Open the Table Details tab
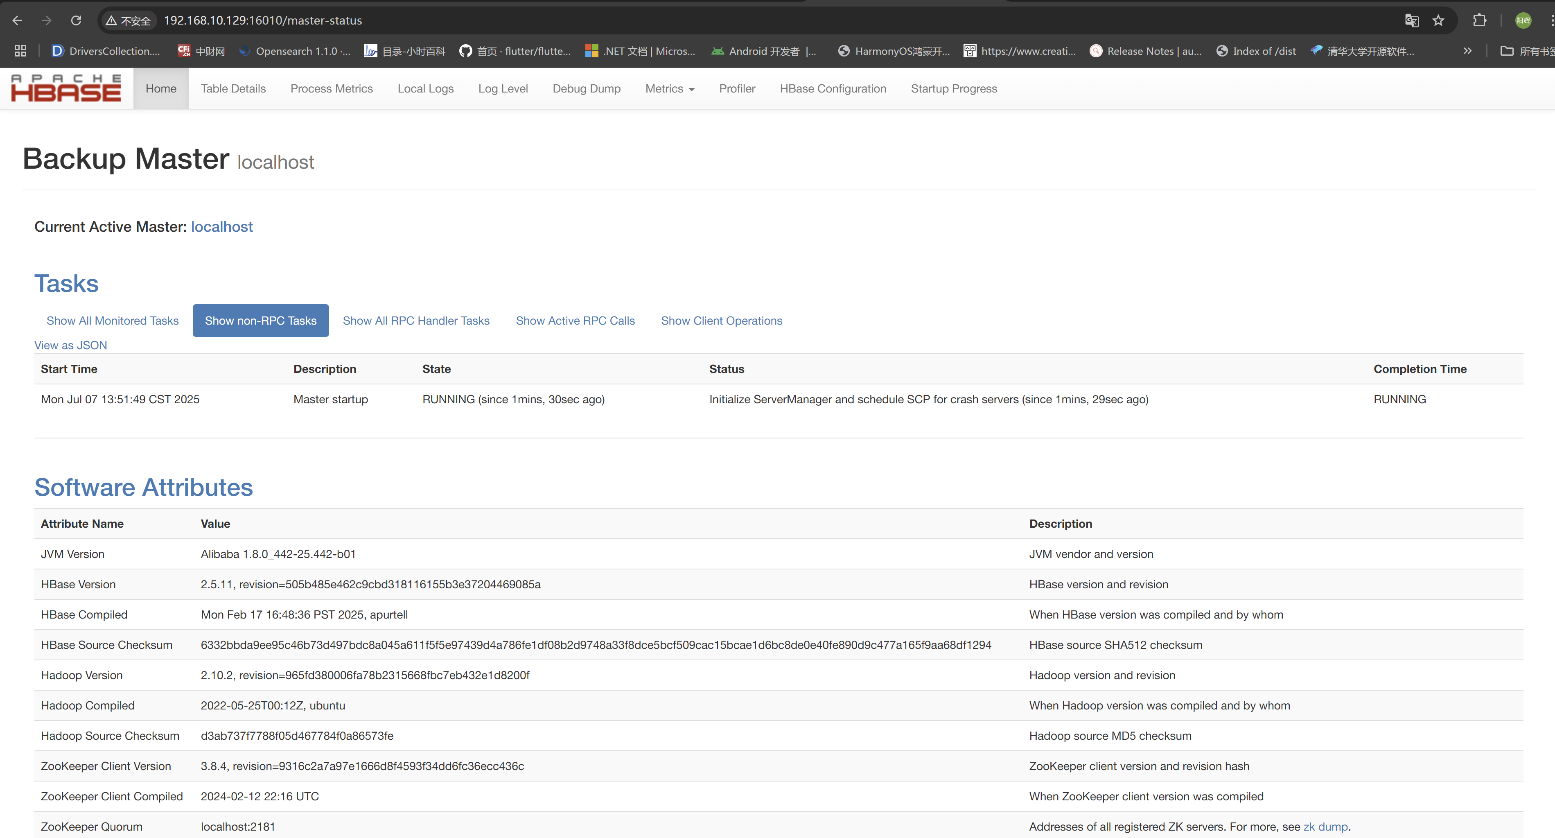This screenshot has height=838, width=1555. (x=233, y=89)
